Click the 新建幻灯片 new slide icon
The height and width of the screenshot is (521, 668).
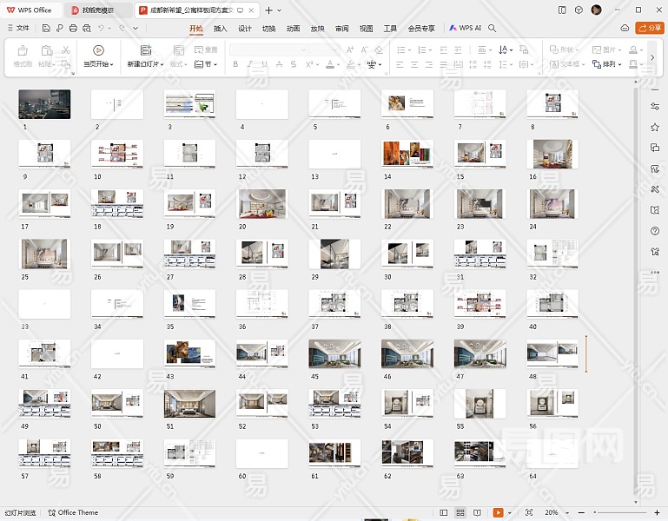(x=145, y=50)
